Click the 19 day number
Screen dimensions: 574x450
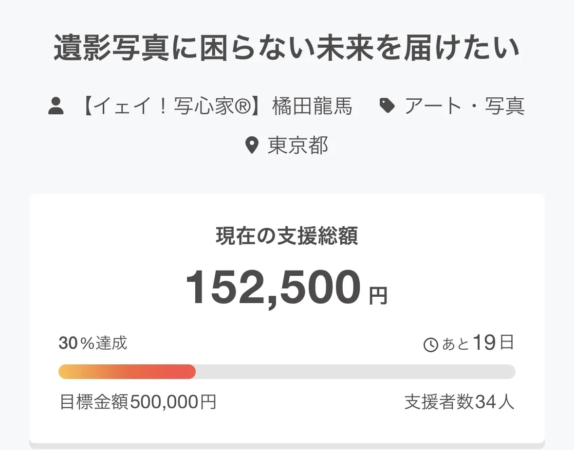pos(484,343)
